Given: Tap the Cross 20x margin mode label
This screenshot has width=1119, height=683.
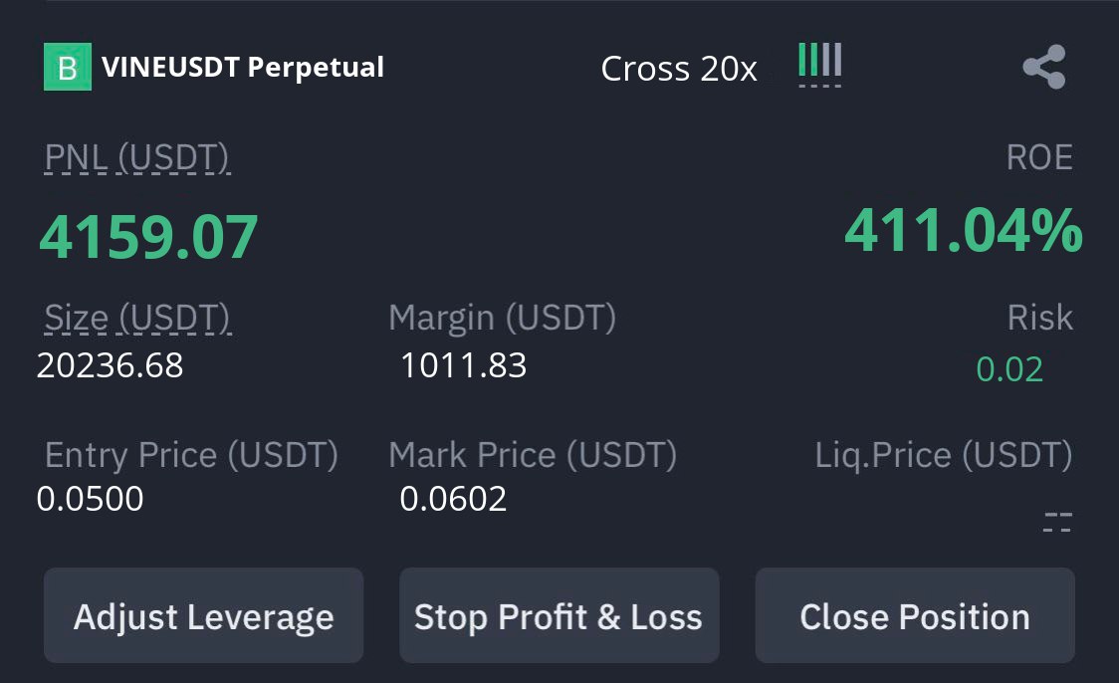Looking at the screenshot, I should (x=679, y=69).
